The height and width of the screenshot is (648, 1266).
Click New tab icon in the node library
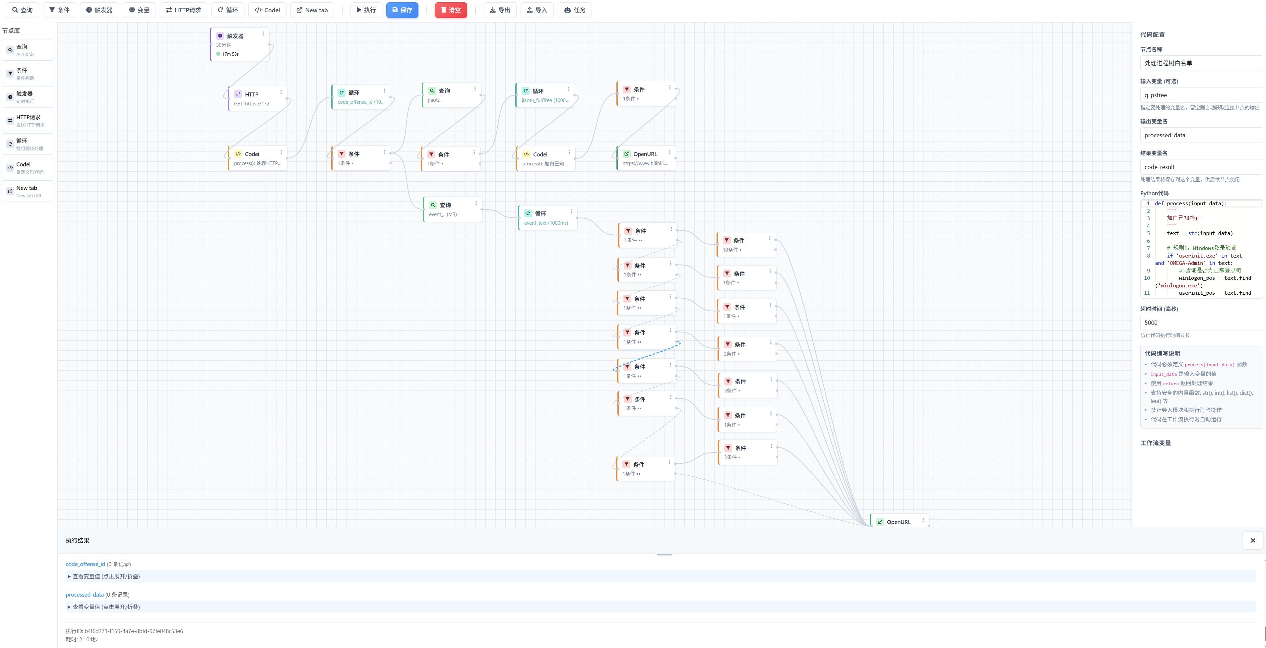10,192
